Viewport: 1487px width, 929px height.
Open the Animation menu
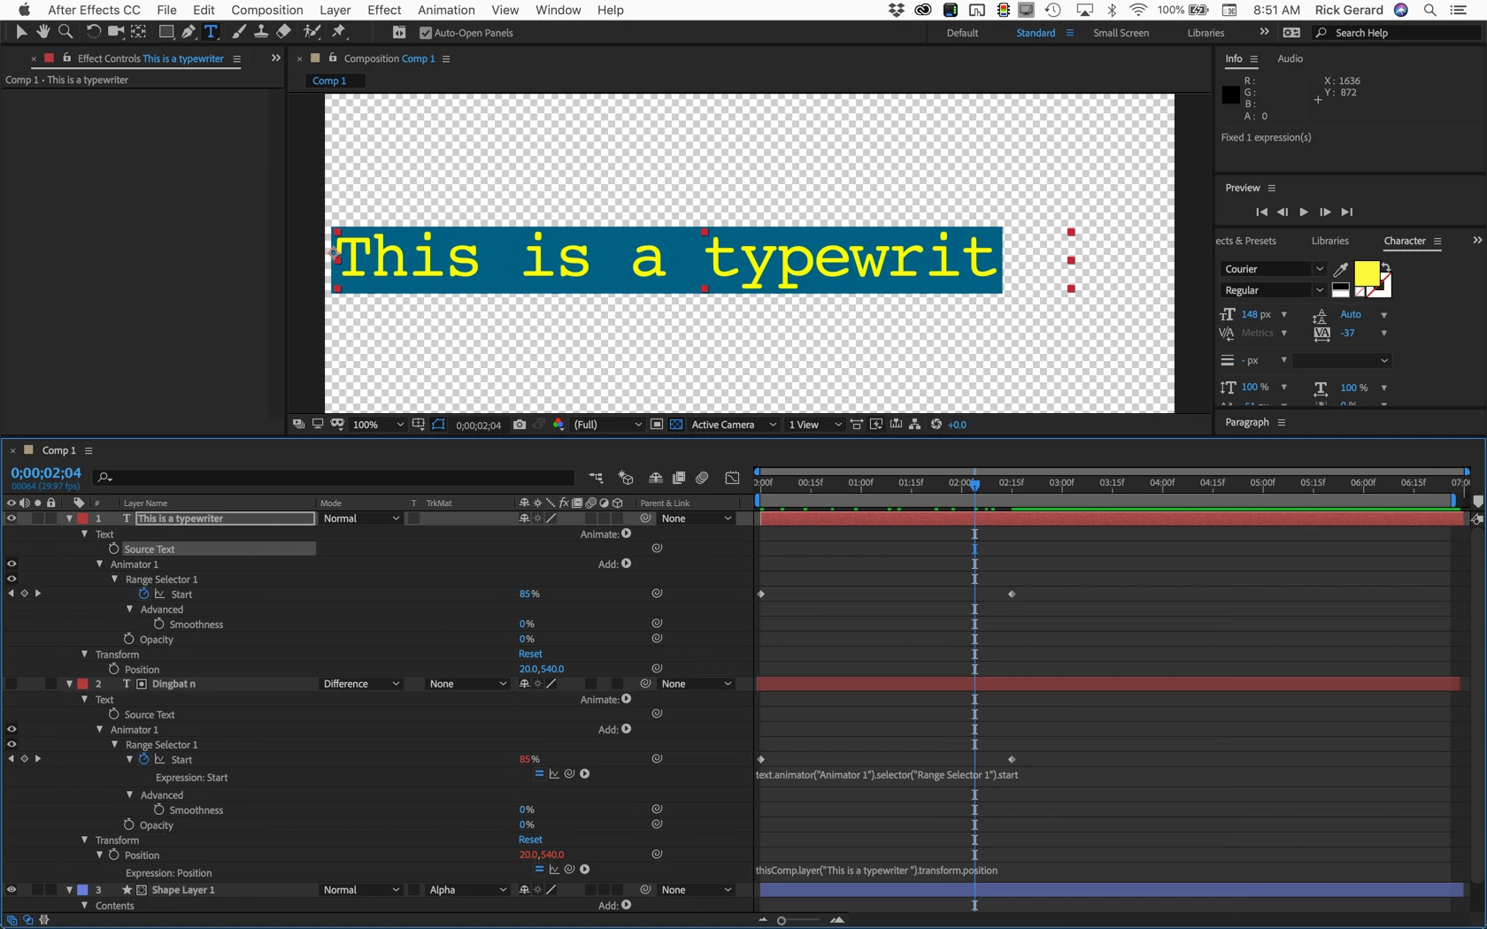pos(446,10)
